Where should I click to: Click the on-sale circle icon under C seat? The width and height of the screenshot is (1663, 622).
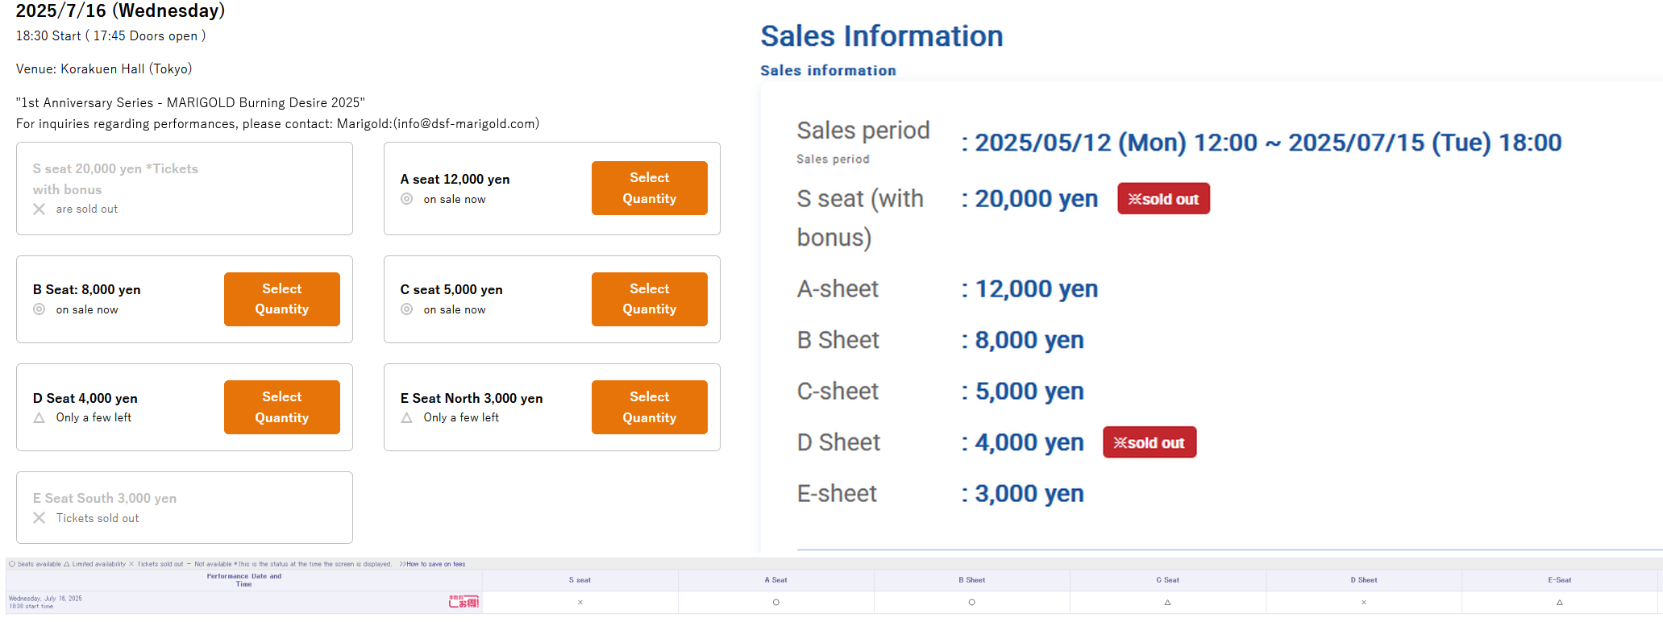click(407, 309)
